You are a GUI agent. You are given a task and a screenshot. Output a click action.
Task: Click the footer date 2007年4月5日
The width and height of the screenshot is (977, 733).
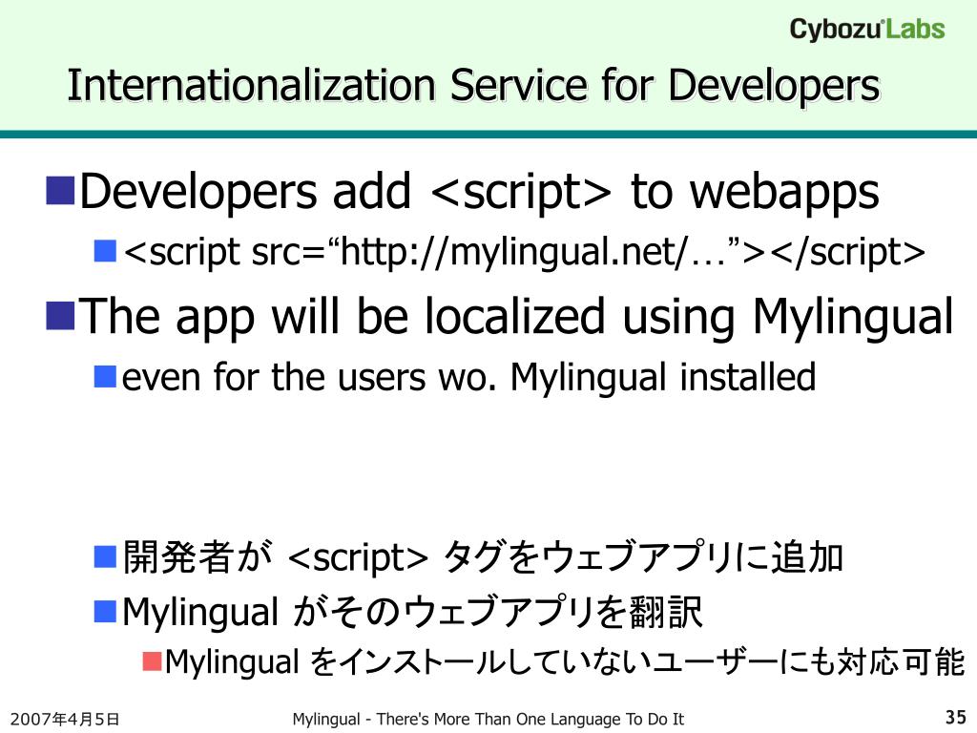(65, 720)
